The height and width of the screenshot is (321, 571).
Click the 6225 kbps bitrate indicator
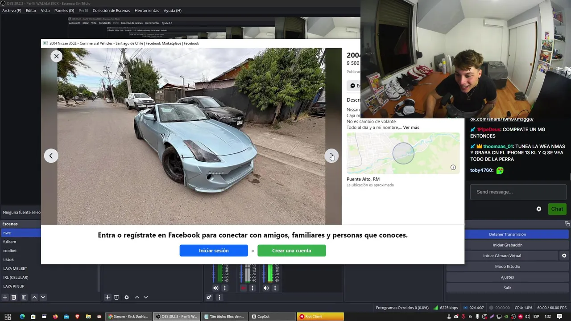pos(445,308)
